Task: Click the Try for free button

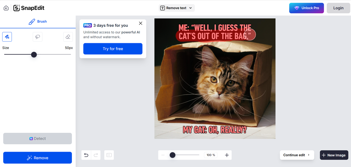Action: tap(113, 49)
